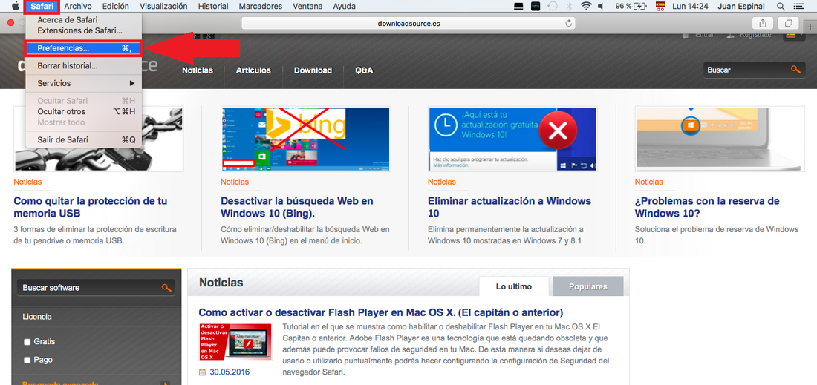
Task: Click the Bluetooth menu bar icon
Action: point(569,6)
